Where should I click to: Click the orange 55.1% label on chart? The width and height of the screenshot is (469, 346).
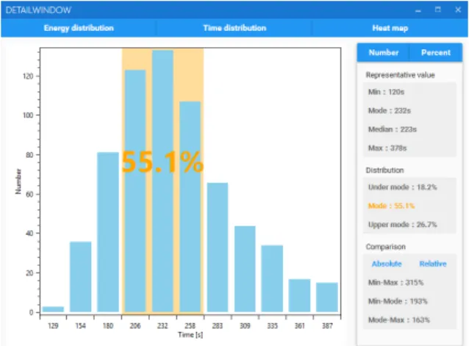162,162
